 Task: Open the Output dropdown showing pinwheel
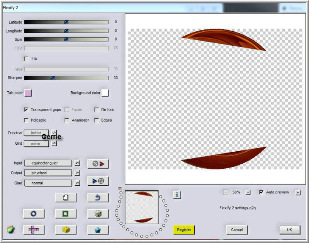[x=48, y=173]
